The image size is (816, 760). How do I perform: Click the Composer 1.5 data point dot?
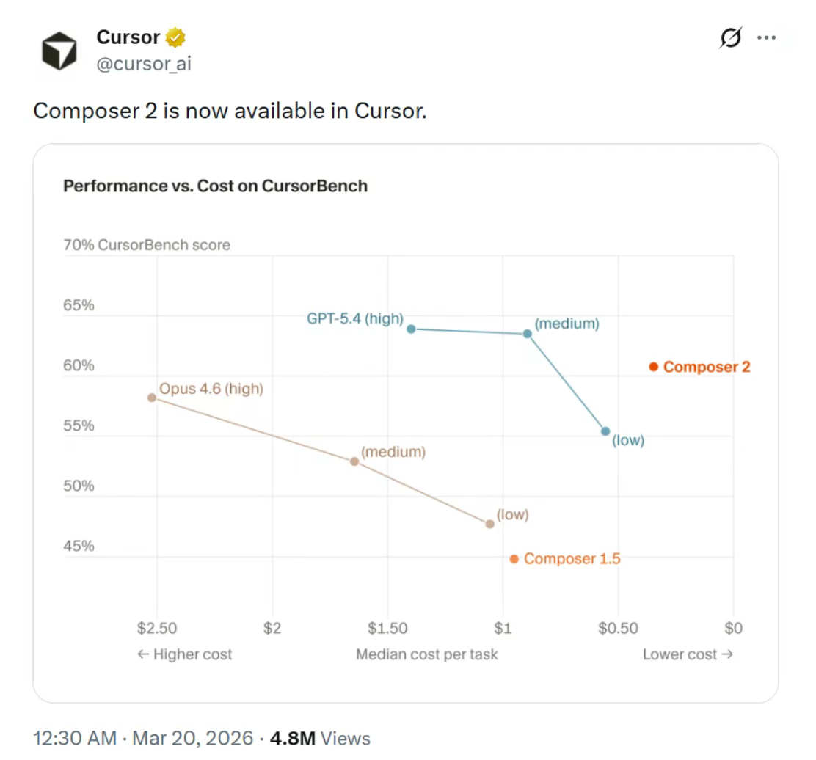pos(514,559)
